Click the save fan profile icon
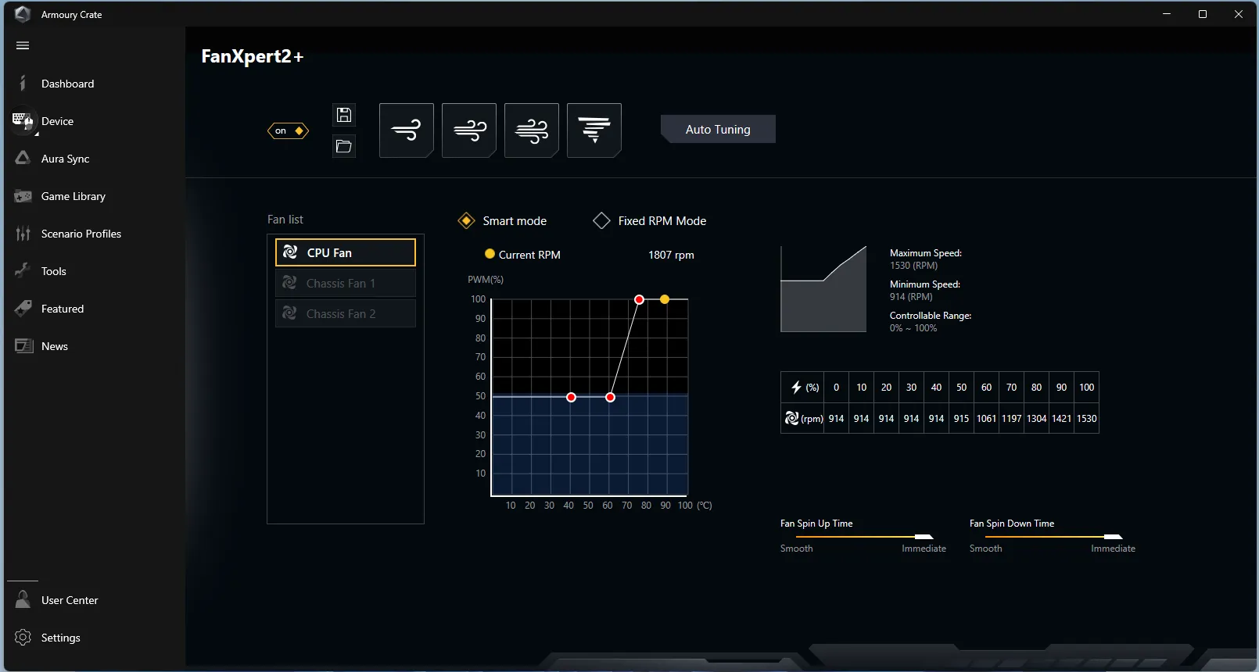This screenshot has width=1259, height=672. tap(343, 115)
